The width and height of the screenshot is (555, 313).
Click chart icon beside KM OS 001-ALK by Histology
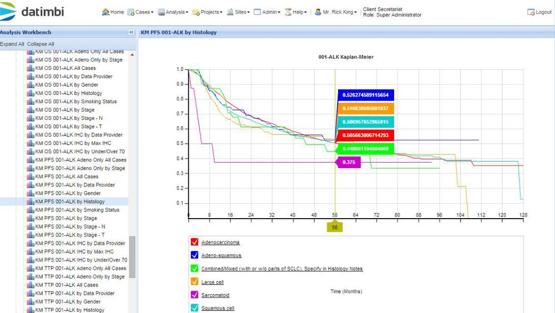click(x=31, y=93)
